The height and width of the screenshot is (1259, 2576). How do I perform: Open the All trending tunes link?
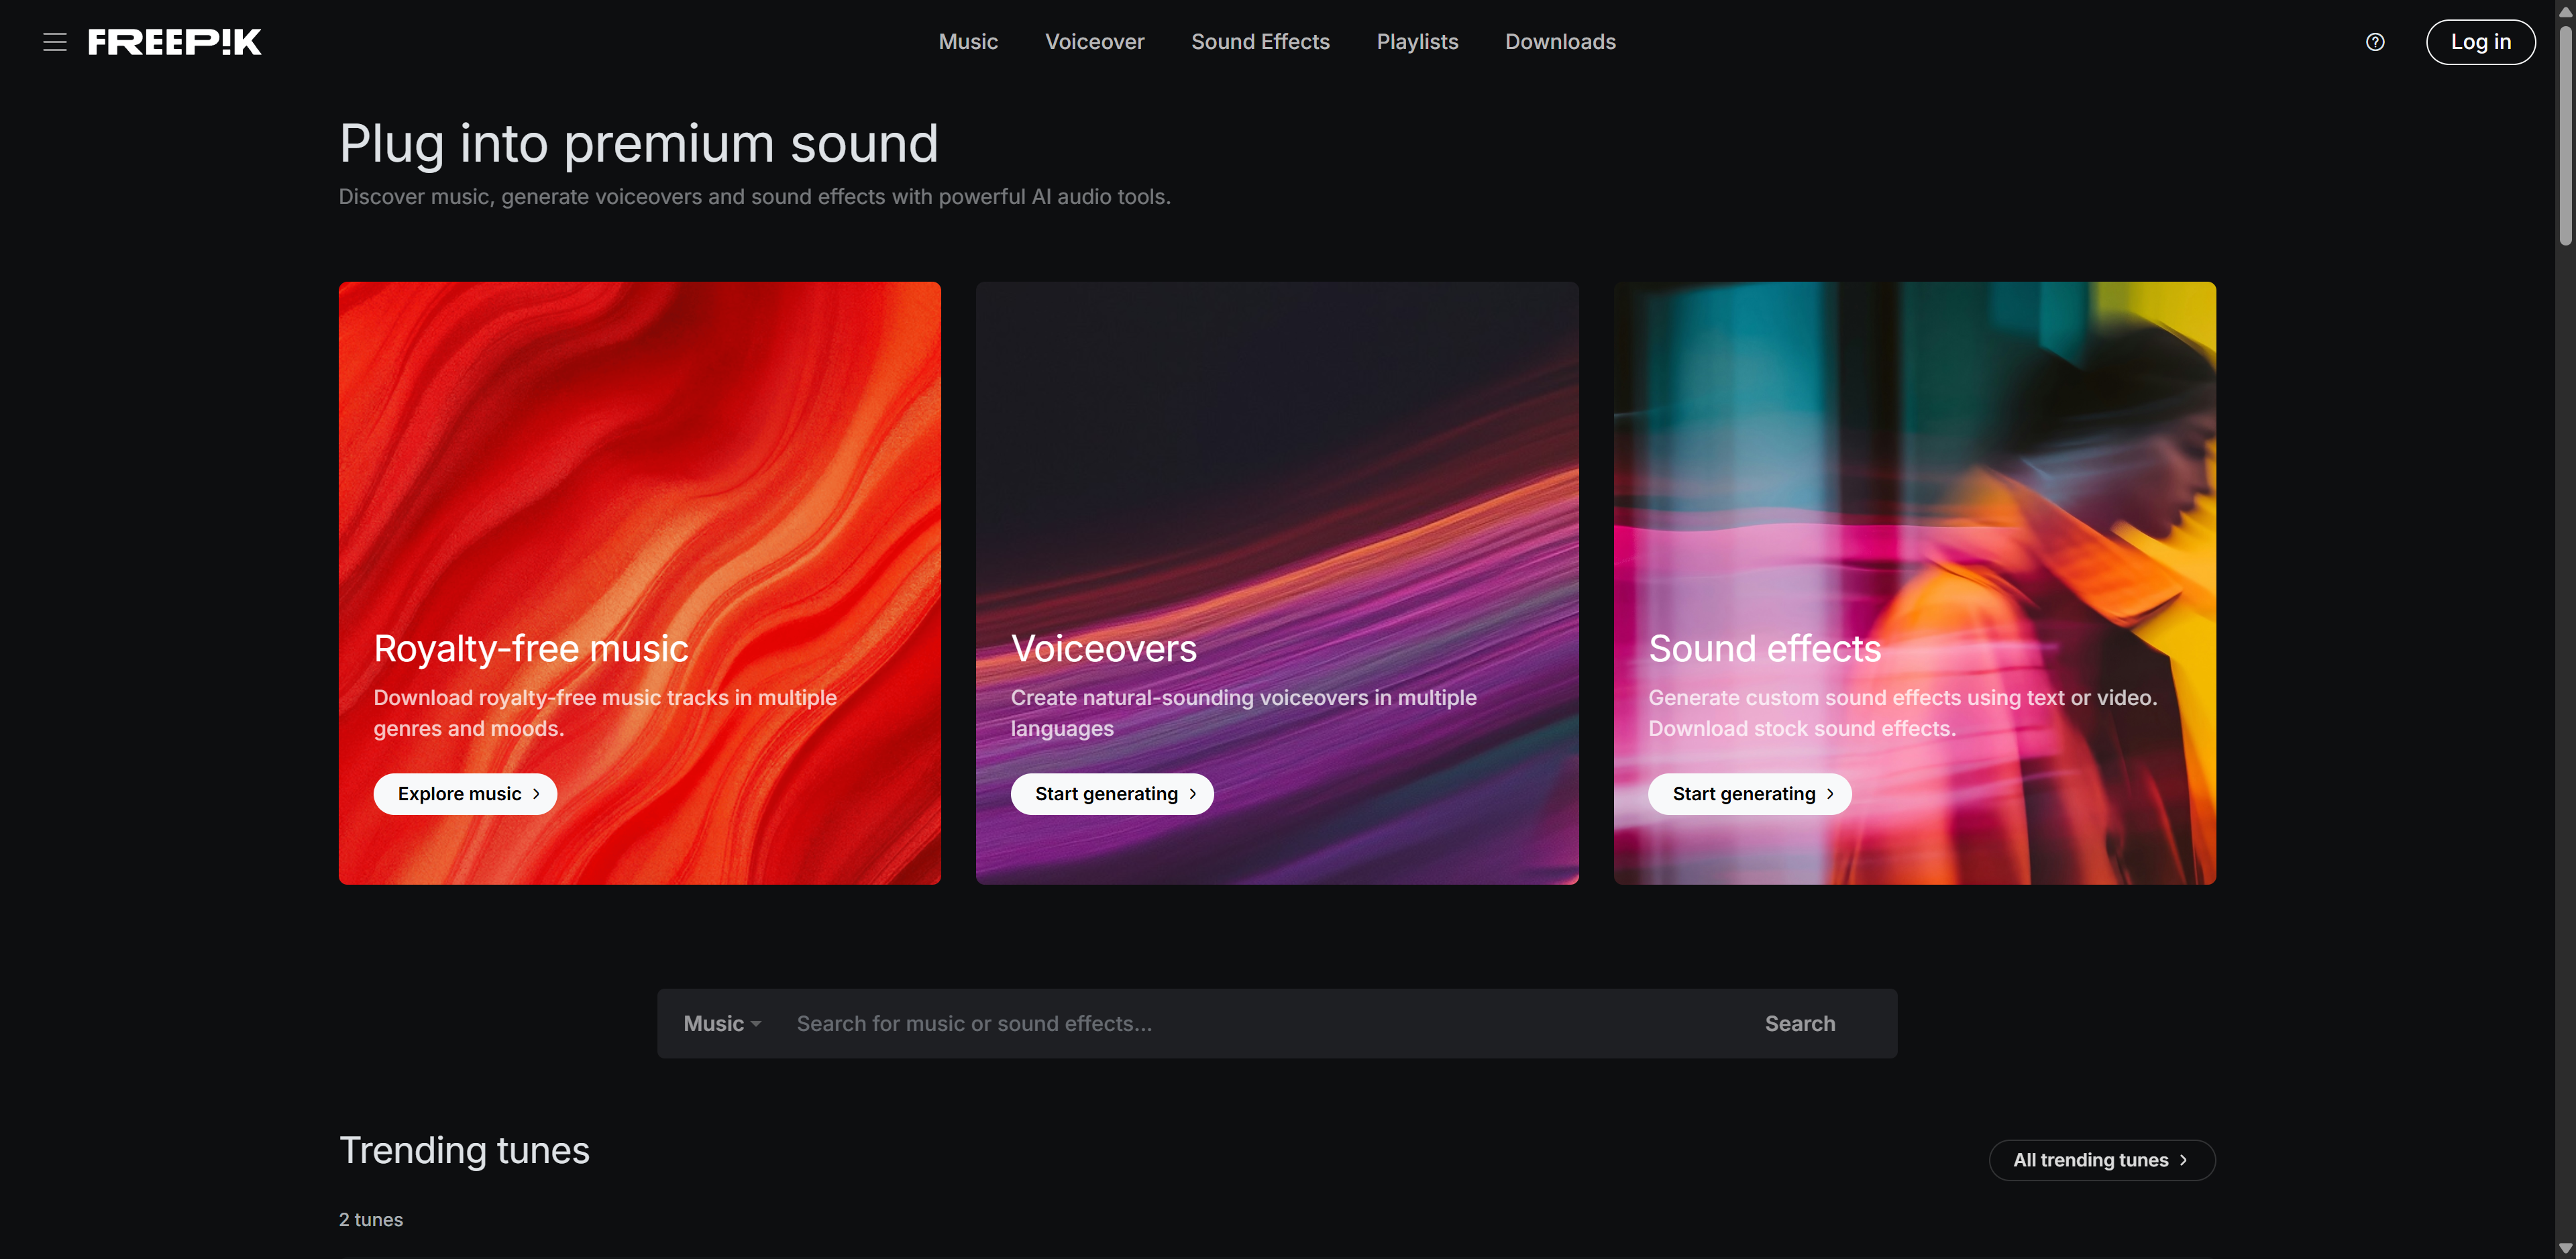coord(2102,1160)
